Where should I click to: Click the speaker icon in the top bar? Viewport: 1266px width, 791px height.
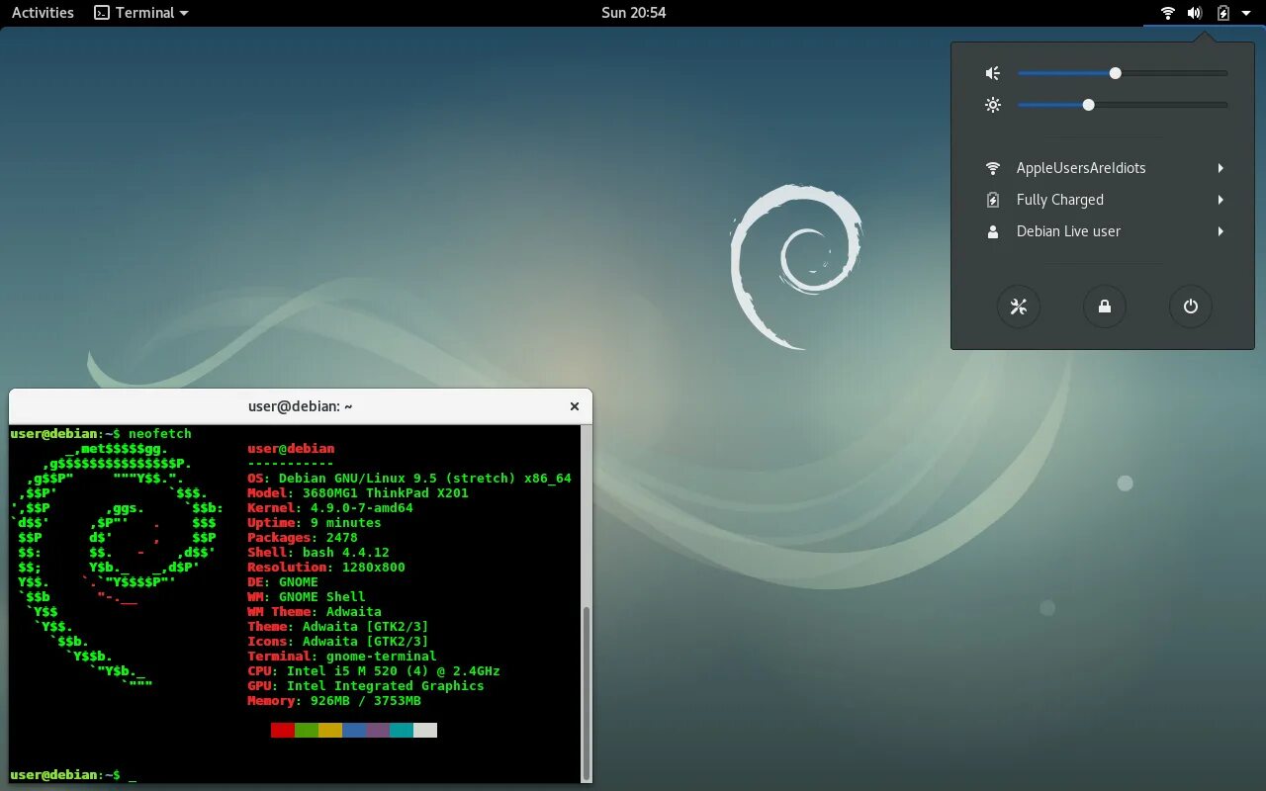pyautogui.click(x=1195, y=13)
